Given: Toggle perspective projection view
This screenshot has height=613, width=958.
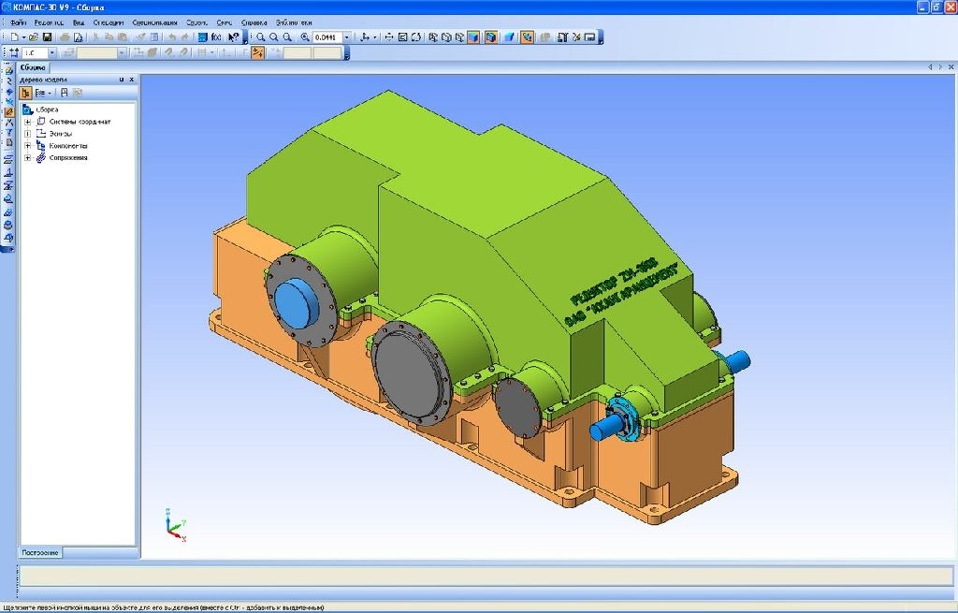Looking at the screenshot, I should tap(509, 37).
